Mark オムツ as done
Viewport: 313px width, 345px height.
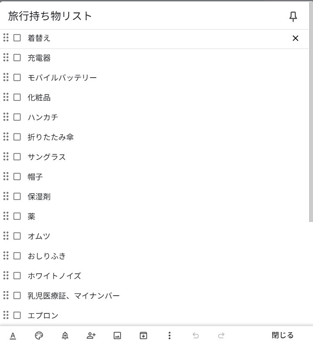[x=17, y=236]
